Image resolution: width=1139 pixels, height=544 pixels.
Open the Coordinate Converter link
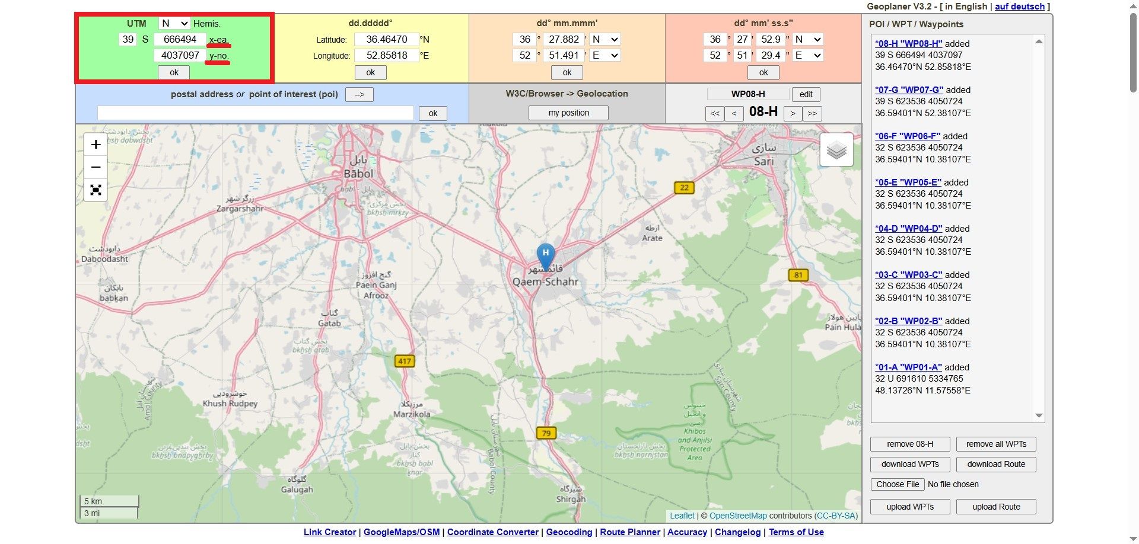tap(492, 532)
